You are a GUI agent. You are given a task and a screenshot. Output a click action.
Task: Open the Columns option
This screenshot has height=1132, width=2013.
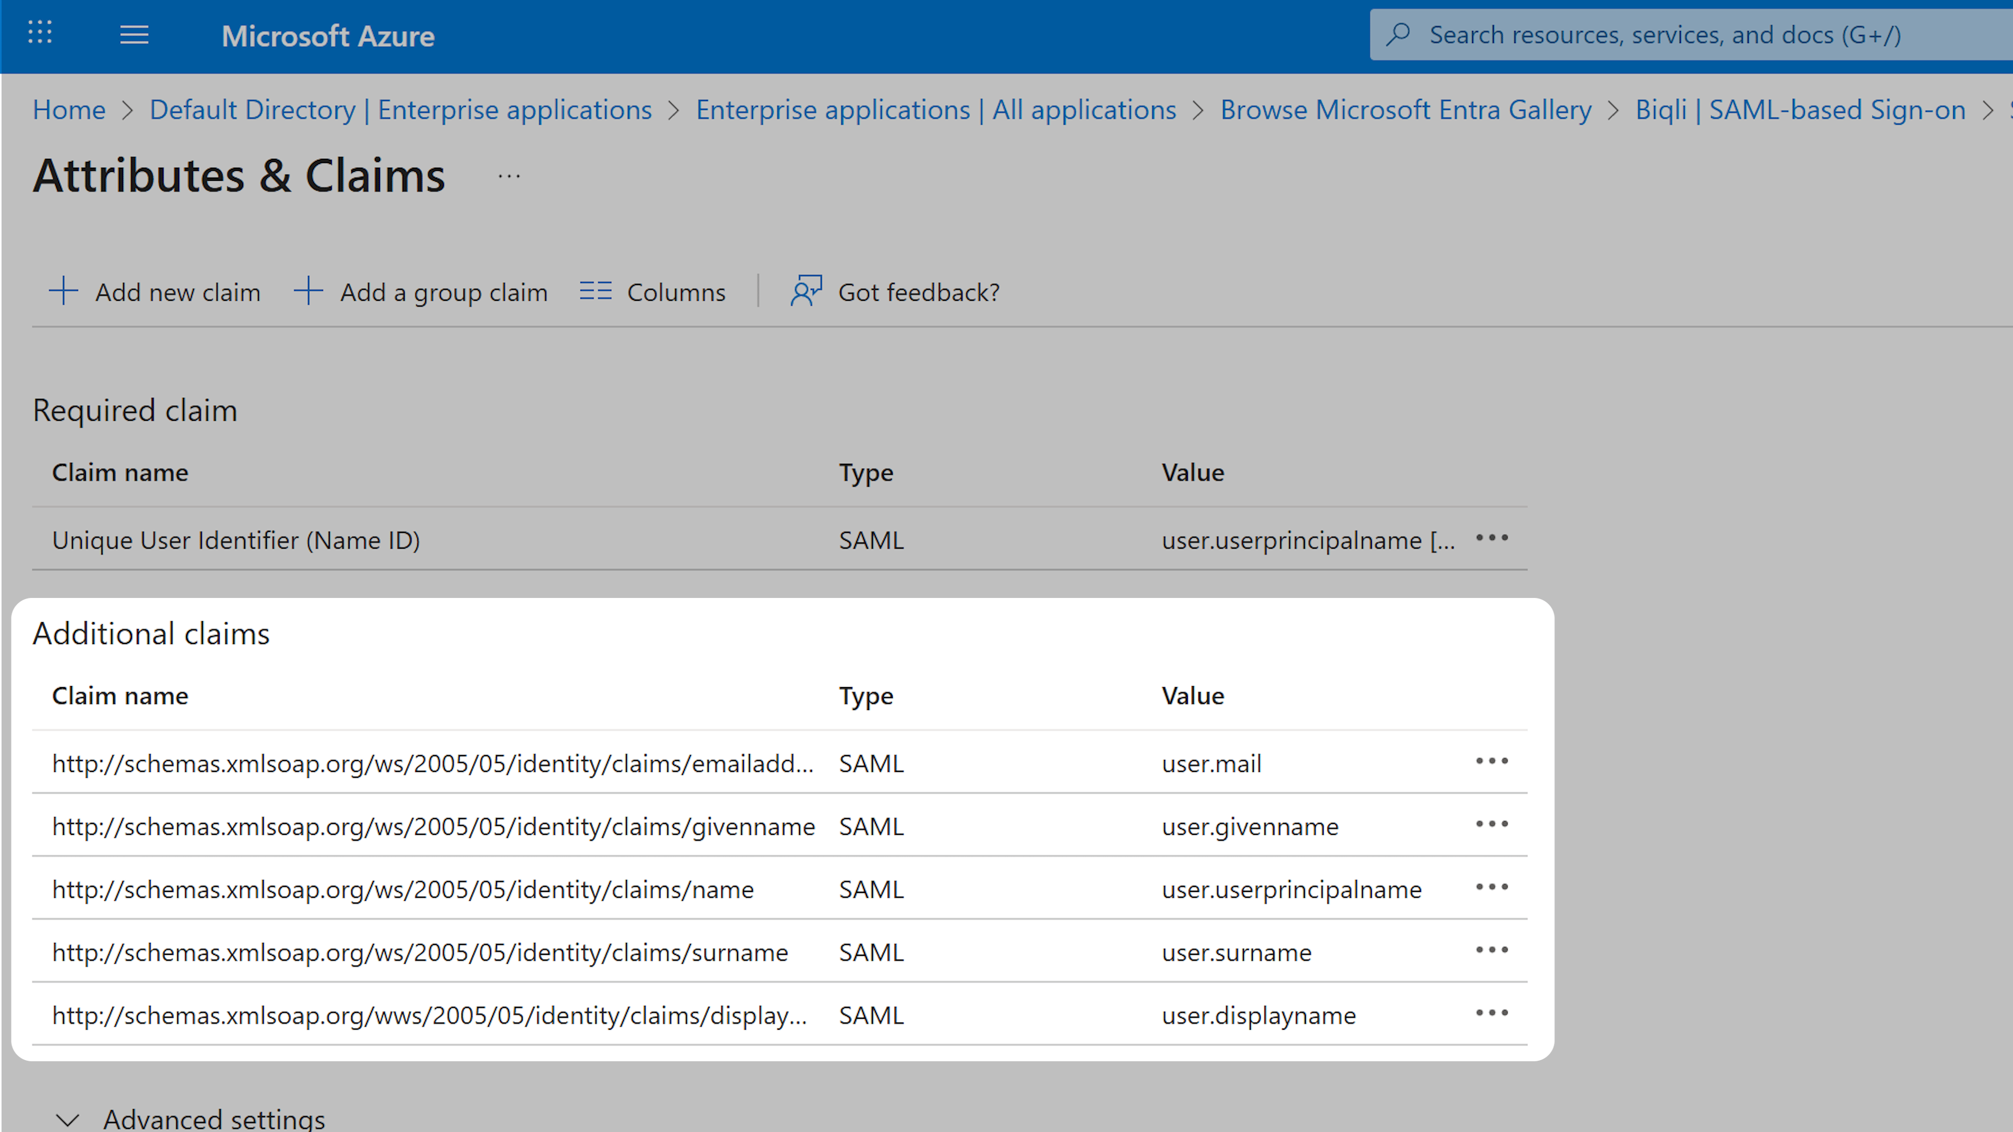(676, 292)
